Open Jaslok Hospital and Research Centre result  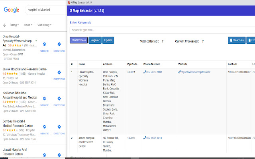point(25,69)
